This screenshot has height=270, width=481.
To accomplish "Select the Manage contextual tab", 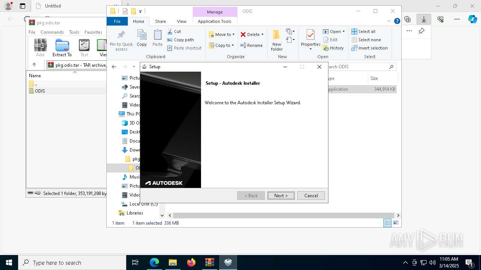I will (x=215, y=12).
